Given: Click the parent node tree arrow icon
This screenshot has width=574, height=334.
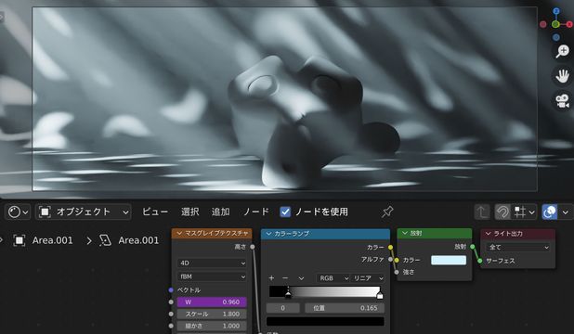Looking at the screenshot, I should click(x=482, y=212).
